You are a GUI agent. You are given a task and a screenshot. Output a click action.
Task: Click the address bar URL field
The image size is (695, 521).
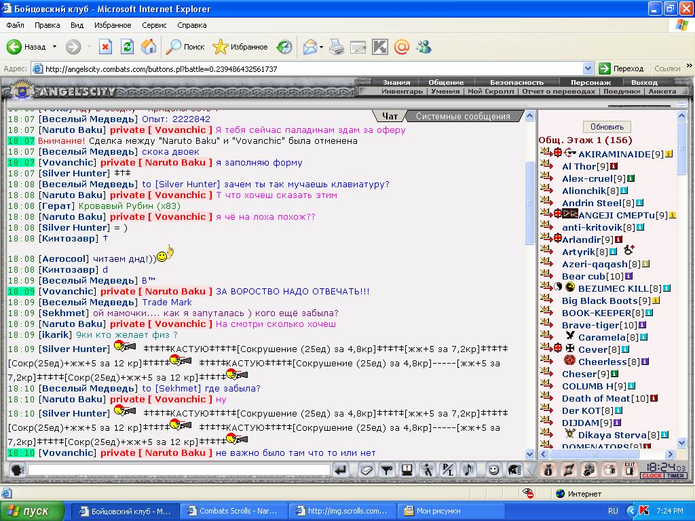[306, 69]
